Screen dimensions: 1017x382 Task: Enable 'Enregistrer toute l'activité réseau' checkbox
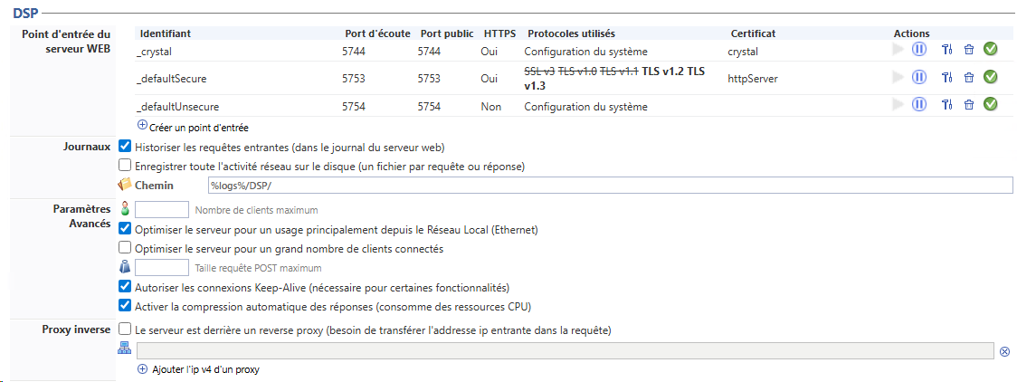point(126,166)
